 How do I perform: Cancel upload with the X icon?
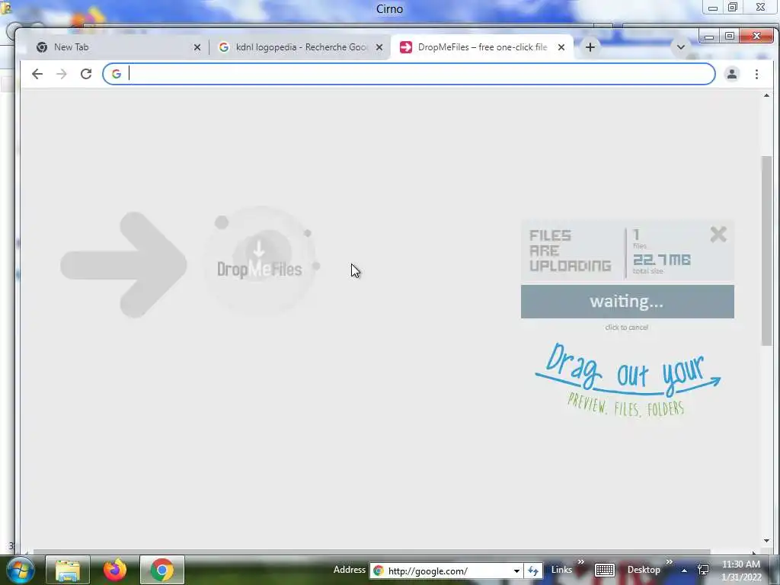(718, 235)
